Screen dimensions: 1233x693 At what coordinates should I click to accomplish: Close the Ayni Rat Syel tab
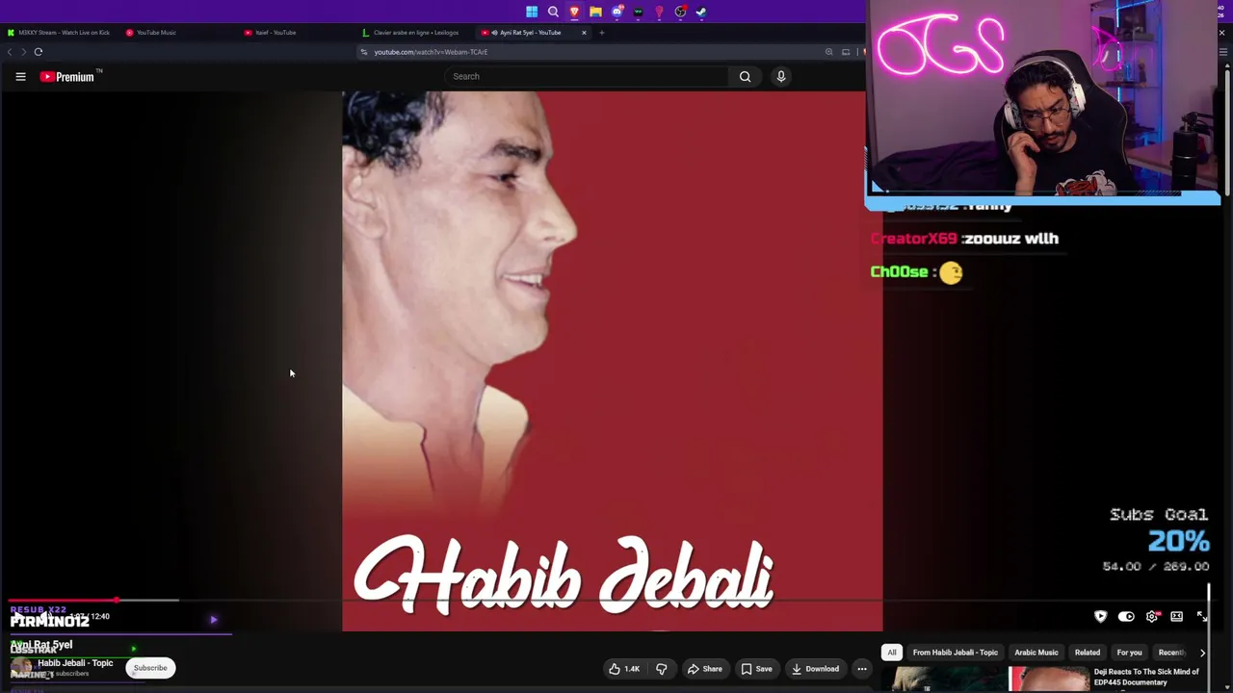(x=584, y=33)
